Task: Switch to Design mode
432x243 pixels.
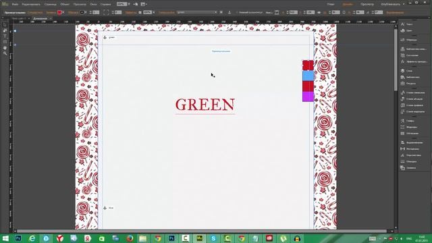Action: (x=348, y=4)
